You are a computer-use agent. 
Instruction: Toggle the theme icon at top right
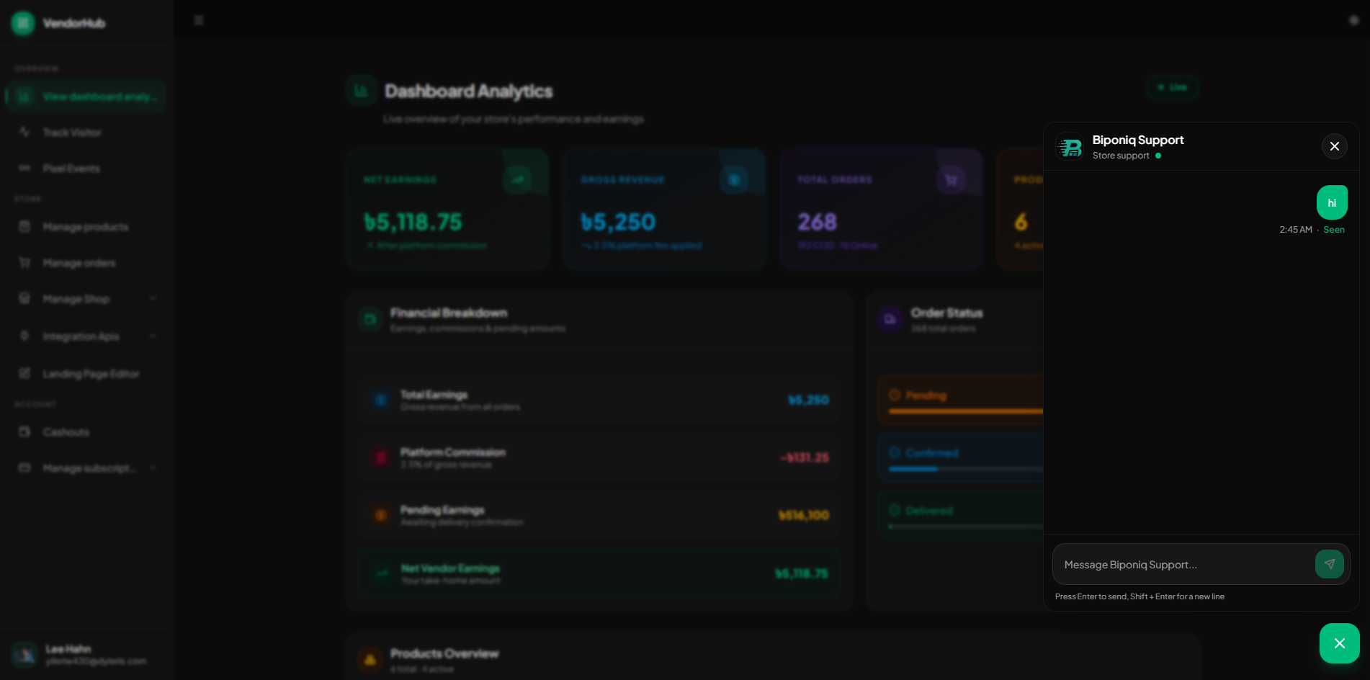[1353, 20]
